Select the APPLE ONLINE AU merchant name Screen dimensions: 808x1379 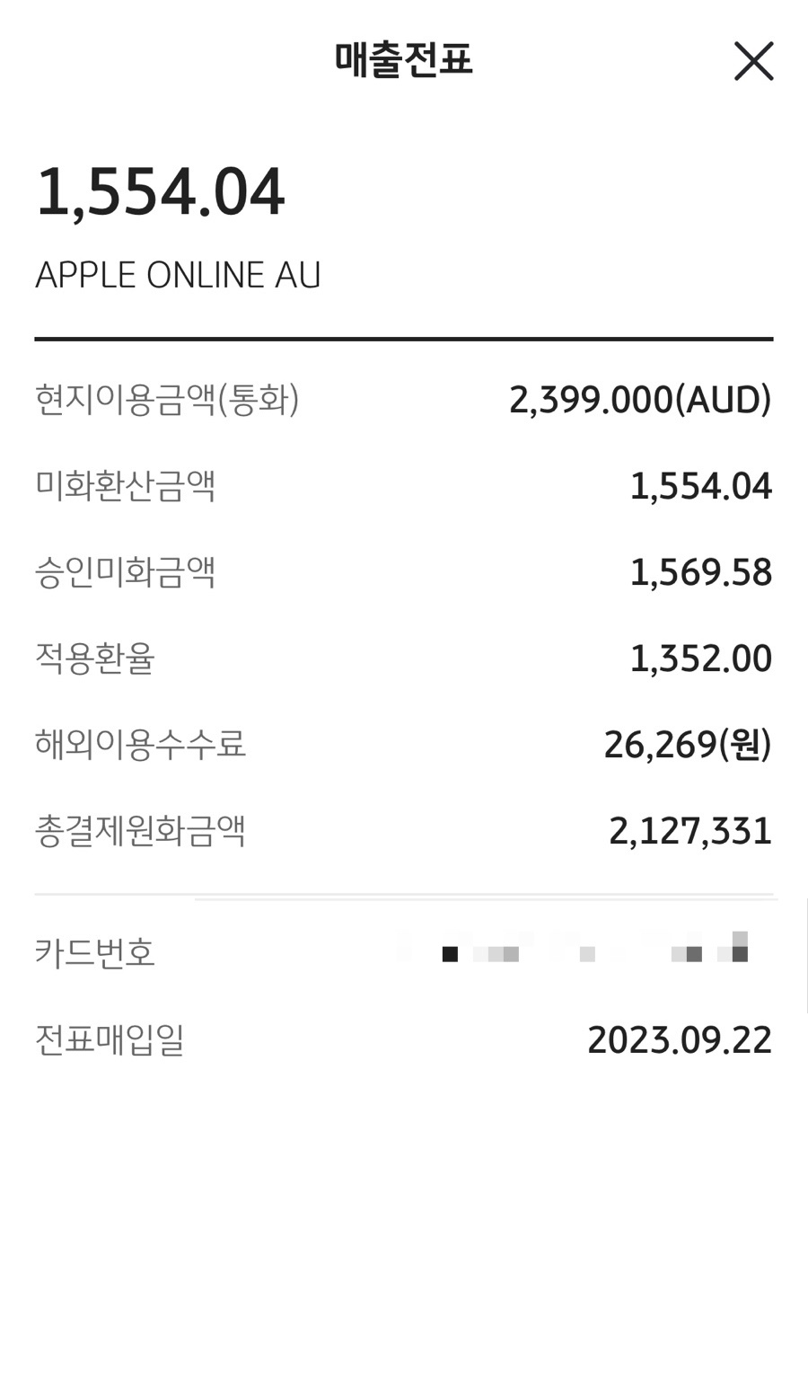click(x=178, y=275)
